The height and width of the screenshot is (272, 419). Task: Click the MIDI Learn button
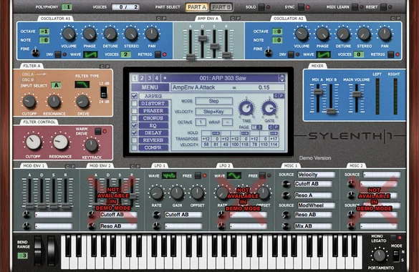(x=355, y=7)
